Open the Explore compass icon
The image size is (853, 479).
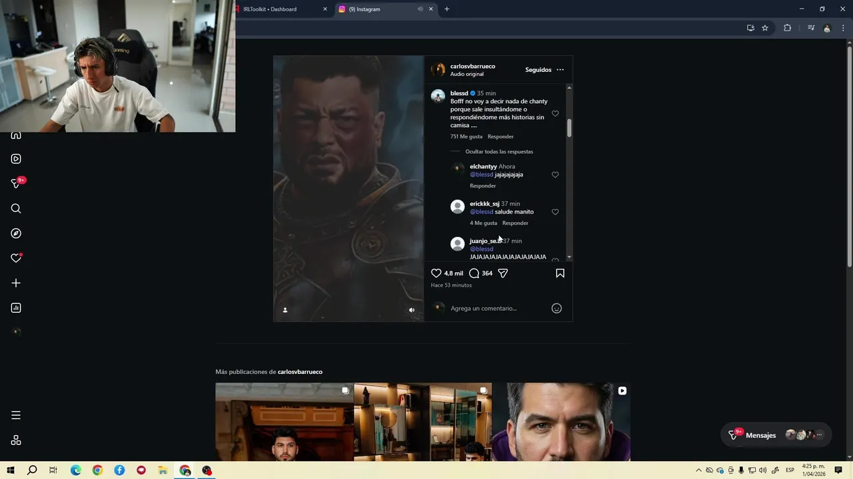16,234
